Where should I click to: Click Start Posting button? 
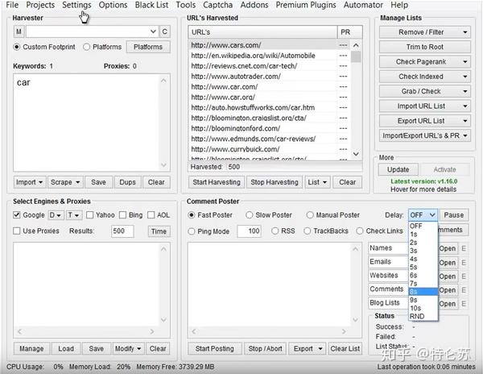coord(214,349)
